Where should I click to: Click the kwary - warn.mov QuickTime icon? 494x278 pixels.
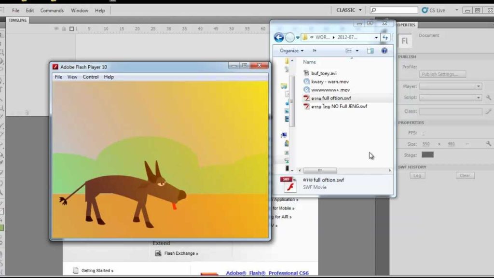306,81
